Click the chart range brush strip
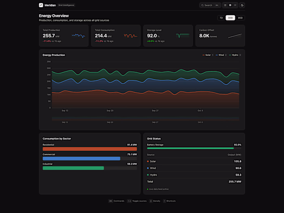The image size is (284, 213). coord(145,118)
